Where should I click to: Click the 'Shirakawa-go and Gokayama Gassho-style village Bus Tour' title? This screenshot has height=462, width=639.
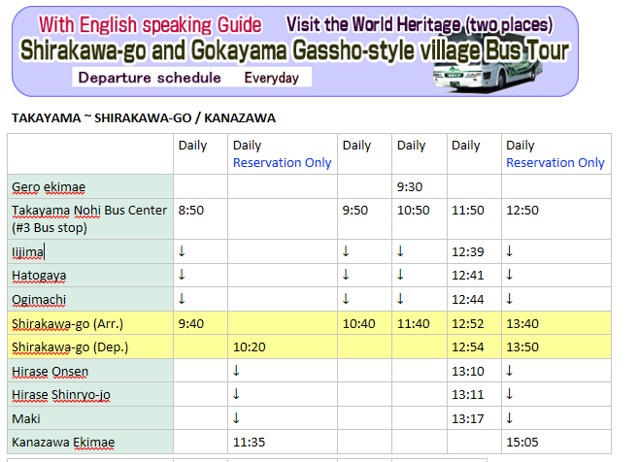294,50
